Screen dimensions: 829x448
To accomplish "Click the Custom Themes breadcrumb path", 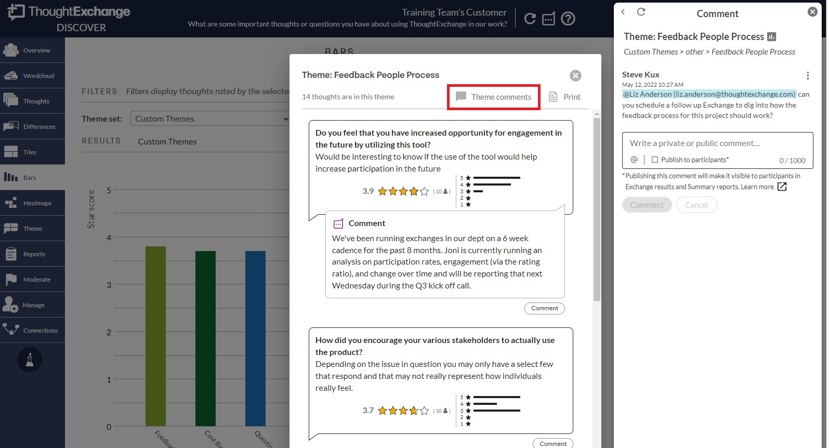I will pos(709,51).
